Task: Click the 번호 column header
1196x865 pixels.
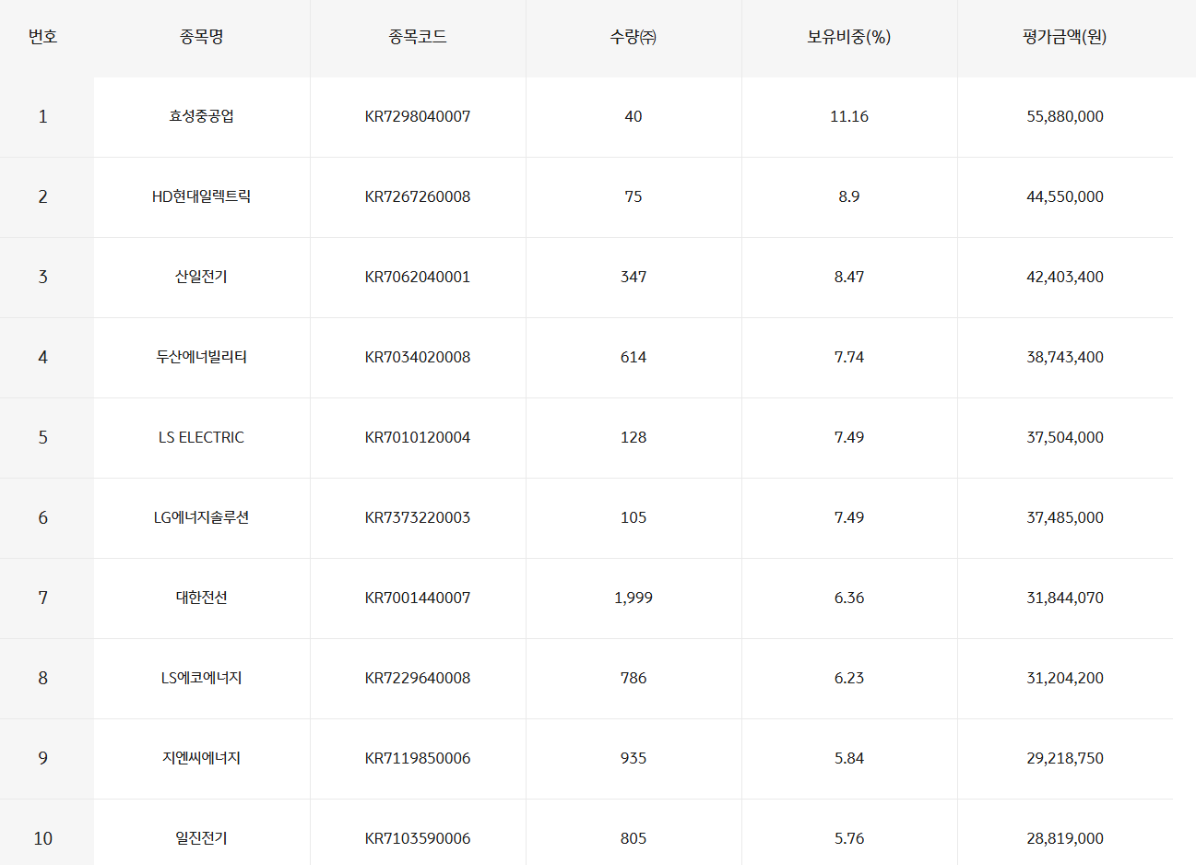Action: 43,37
